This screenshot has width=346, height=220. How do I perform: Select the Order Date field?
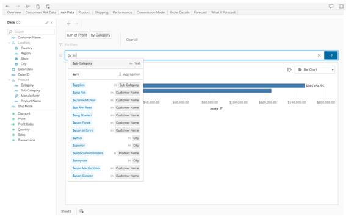[26, 69]
